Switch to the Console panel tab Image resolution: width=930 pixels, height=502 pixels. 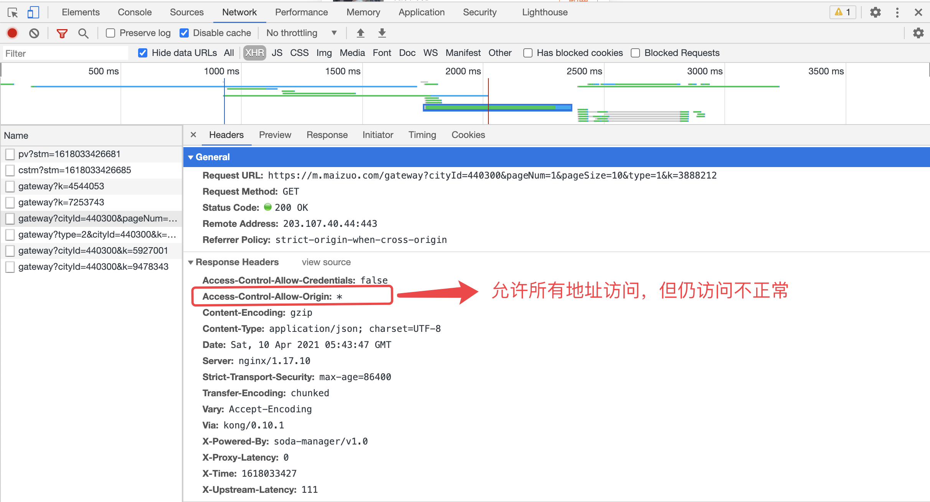coord(135,12)
